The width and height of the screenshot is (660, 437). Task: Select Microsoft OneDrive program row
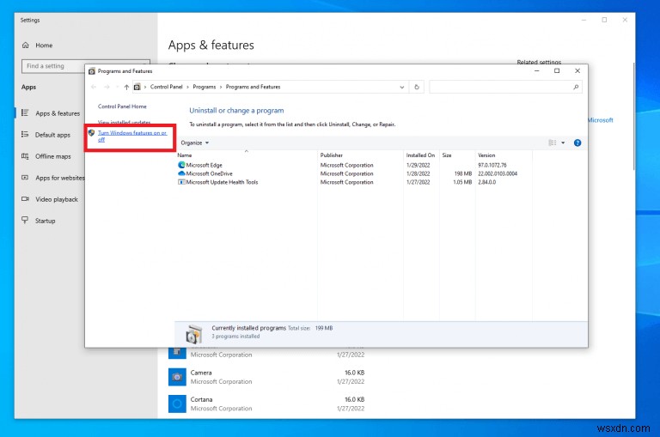pos(353,173)
